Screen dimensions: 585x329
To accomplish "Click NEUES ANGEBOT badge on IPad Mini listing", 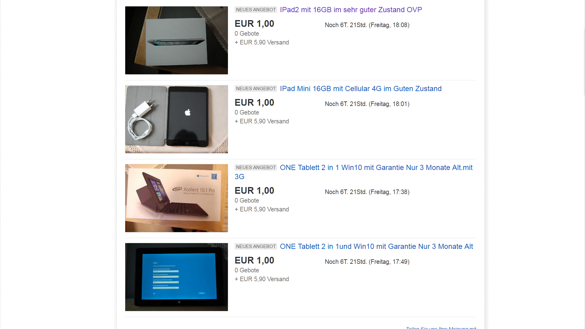I will pyautogui.click(x=256, y=89).
